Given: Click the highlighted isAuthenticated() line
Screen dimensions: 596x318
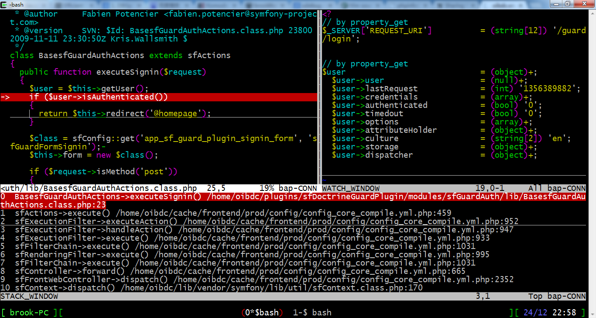Looking at the screenshot, I should (x=159, y=97).
